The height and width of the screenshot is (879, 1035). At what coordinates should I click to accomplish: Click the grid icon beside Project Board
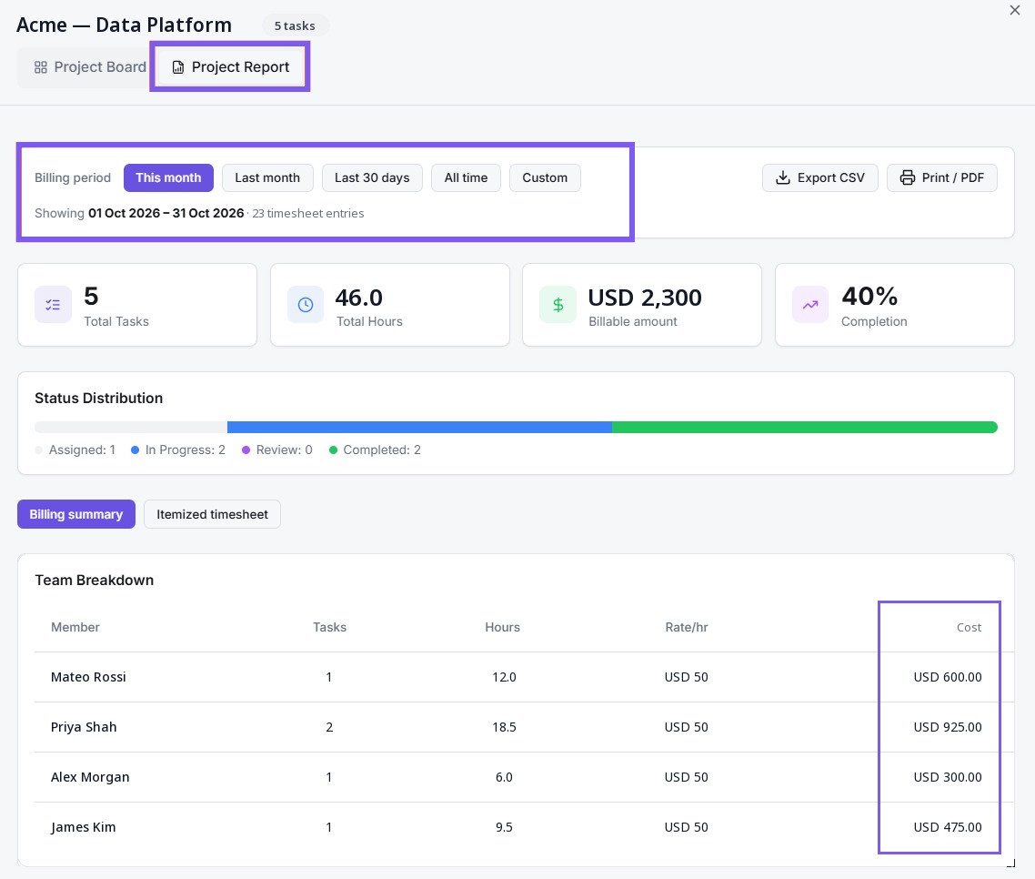point(41,67)
